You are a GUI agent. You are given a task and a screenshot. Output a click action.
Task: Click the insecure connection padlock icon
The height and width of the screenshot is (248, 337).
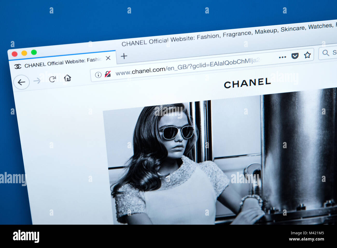pos(108,74)
